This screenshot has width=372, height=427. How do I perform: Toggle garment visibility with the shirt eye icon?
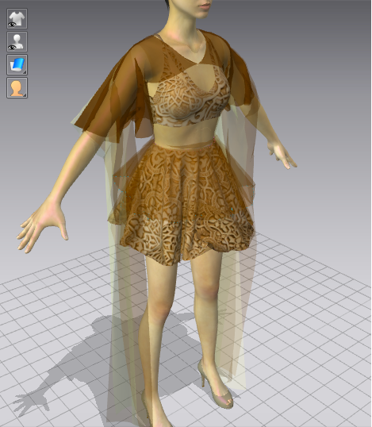(17, 18)
